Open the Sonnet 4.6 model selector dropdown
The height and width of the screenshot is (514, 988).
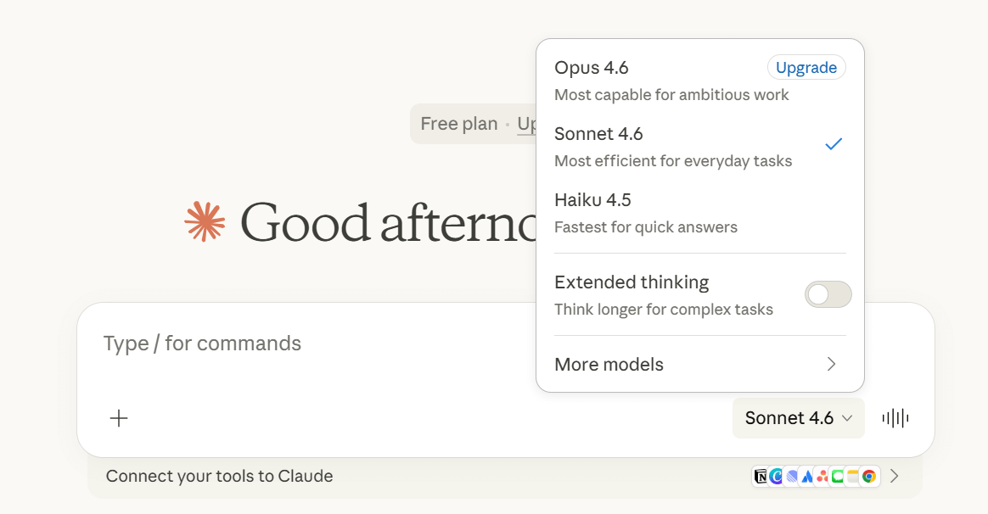[798, 418]
